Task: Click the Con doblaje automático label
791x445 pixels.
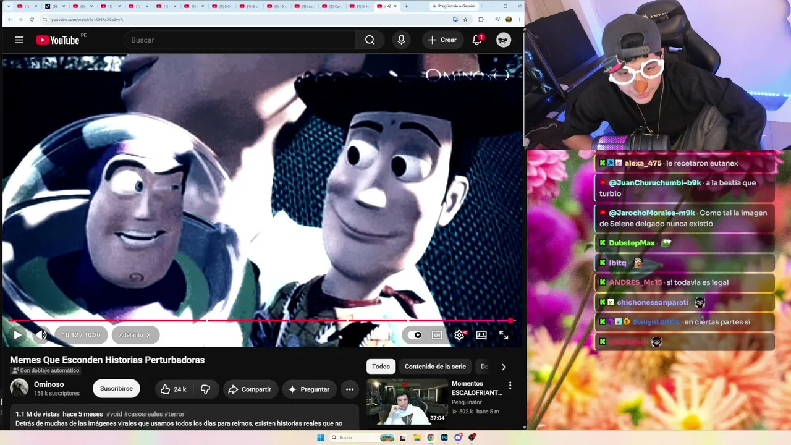Action: point(45,371)
